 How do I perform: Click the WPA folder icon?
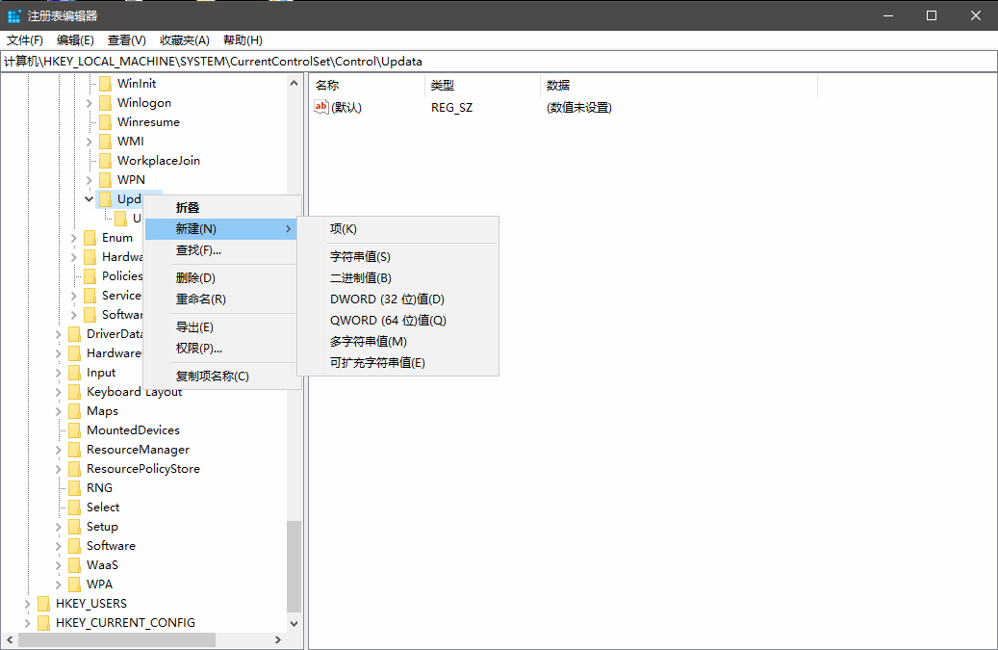click(75, 585)
